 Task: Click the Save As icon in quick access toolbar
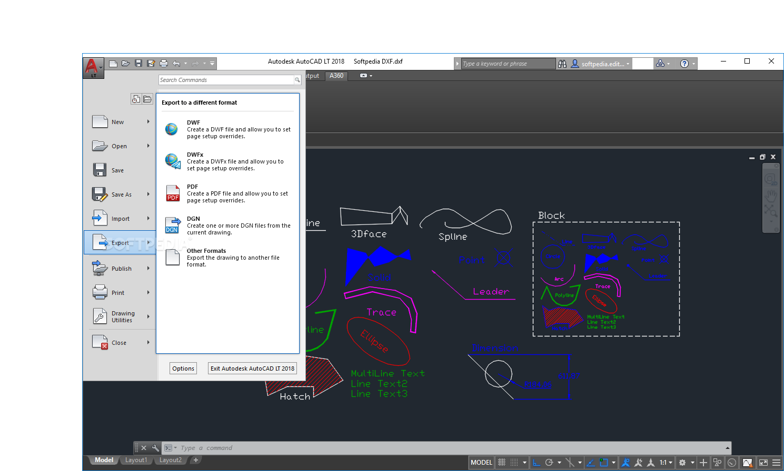(151, 64)
